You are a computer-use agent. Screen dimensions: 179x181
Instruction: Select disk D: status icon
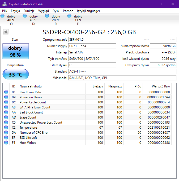[x=25, y=16]
